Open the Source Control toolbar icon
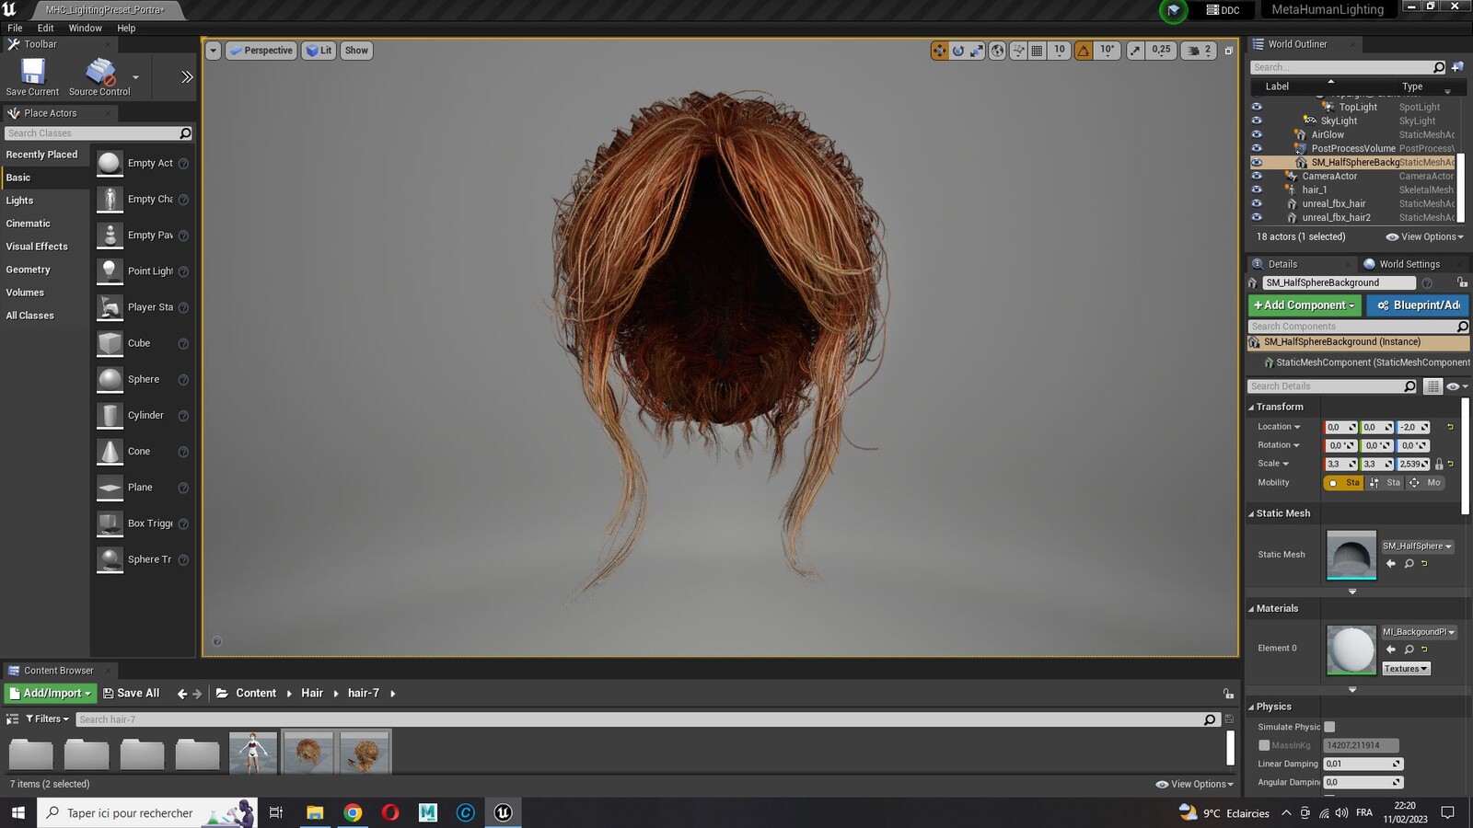 click(99, 71)
